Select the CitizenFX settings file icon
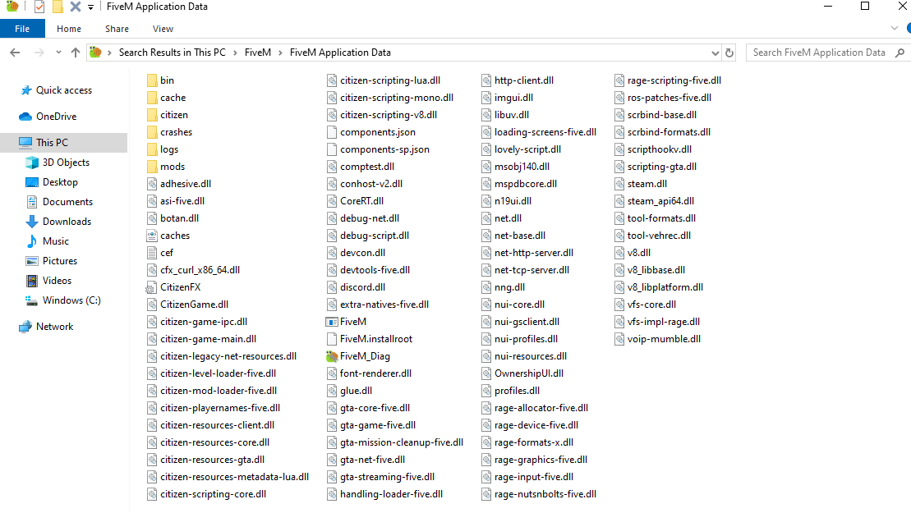This screenshot has height=513, width=911. 151,287
